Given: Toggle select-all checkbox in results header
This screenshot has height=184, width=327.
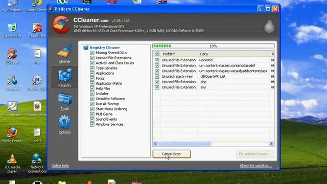Looking at the screenshot, I should (x=157, y=54).
